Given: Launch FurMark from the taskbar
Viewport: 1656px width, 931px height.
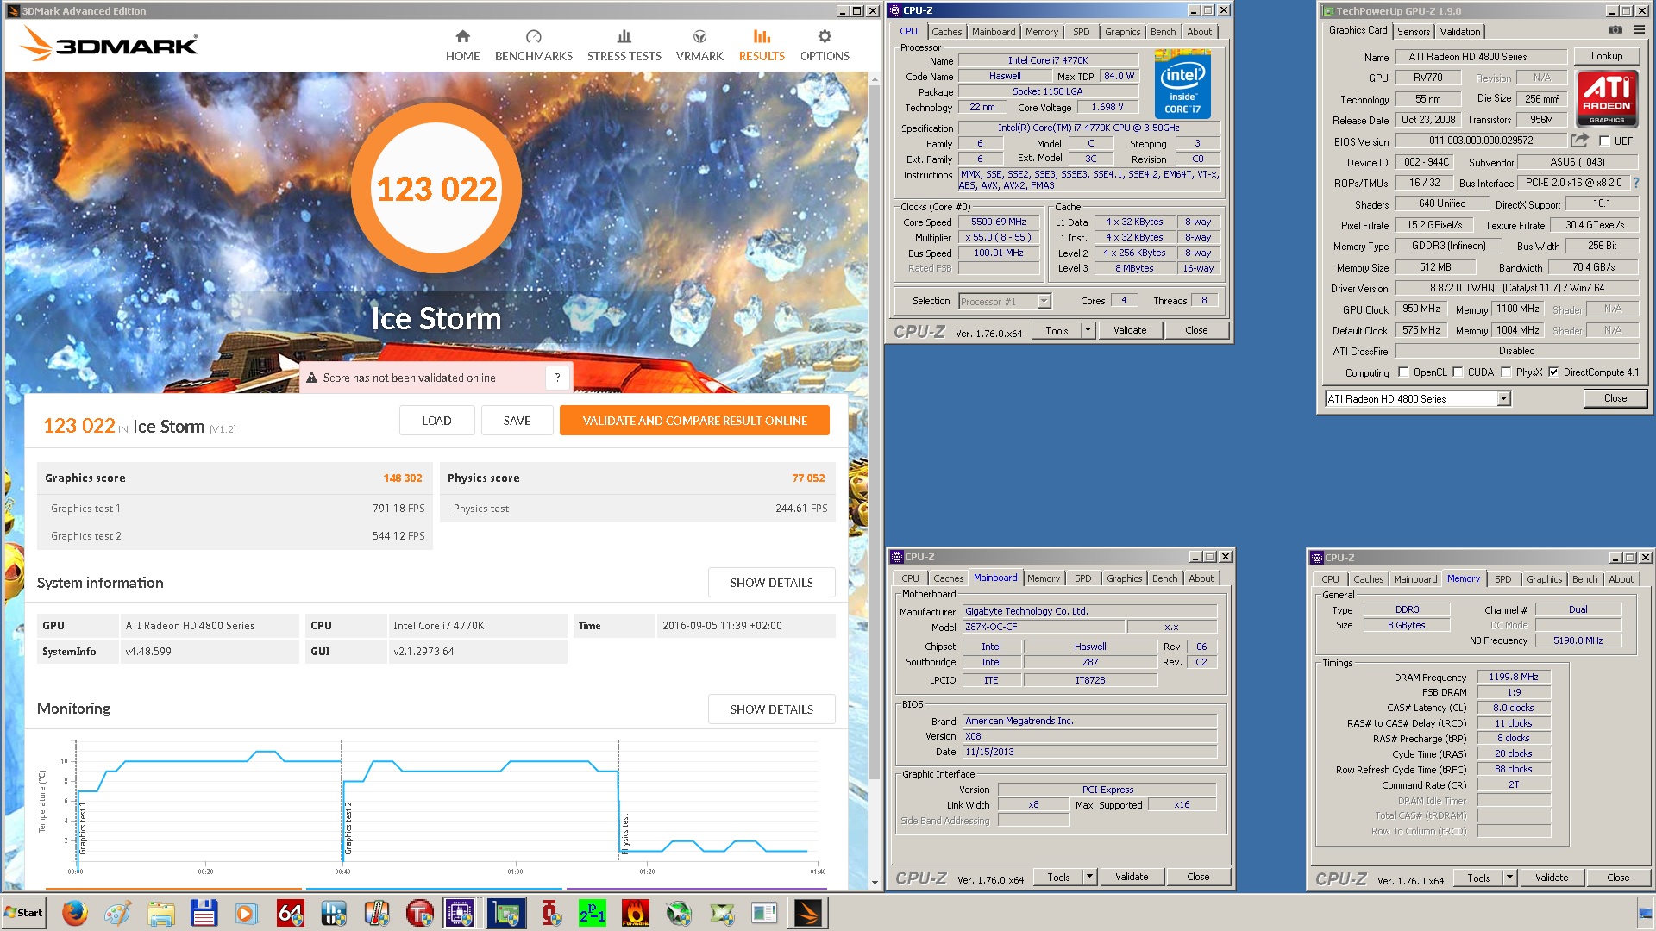Looking at the screenshot, I should coord(636,913).
